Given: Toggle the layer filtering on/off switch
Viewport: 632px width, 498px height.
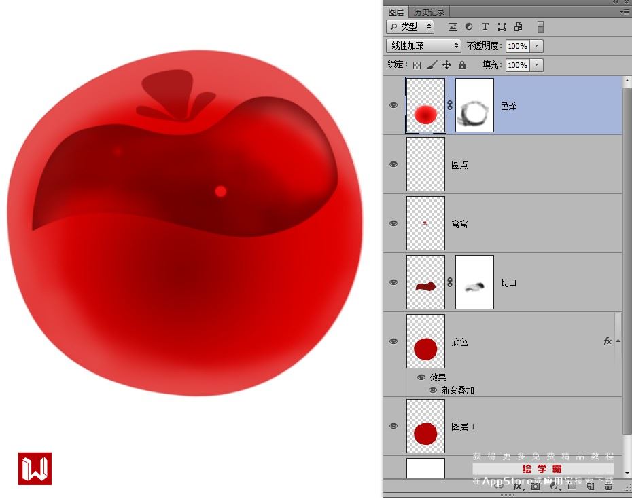Looking at the screenshot, I should click(x=540, y=26).
